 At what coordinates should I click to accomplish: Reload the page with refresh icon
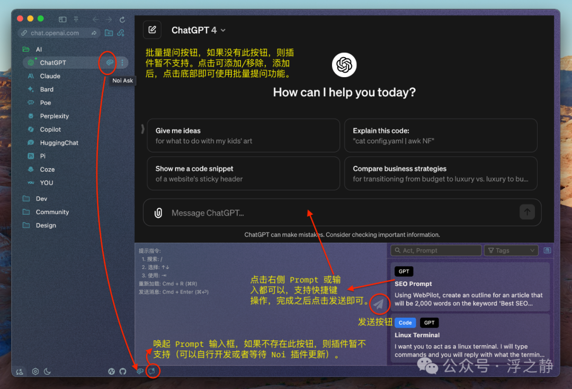122,19
